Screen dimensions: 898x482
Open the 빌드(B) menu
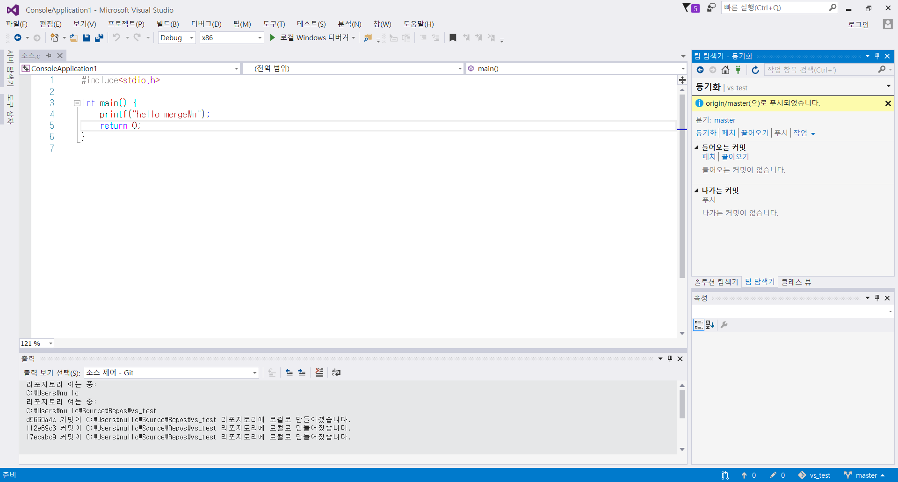(x=168, y=24)
